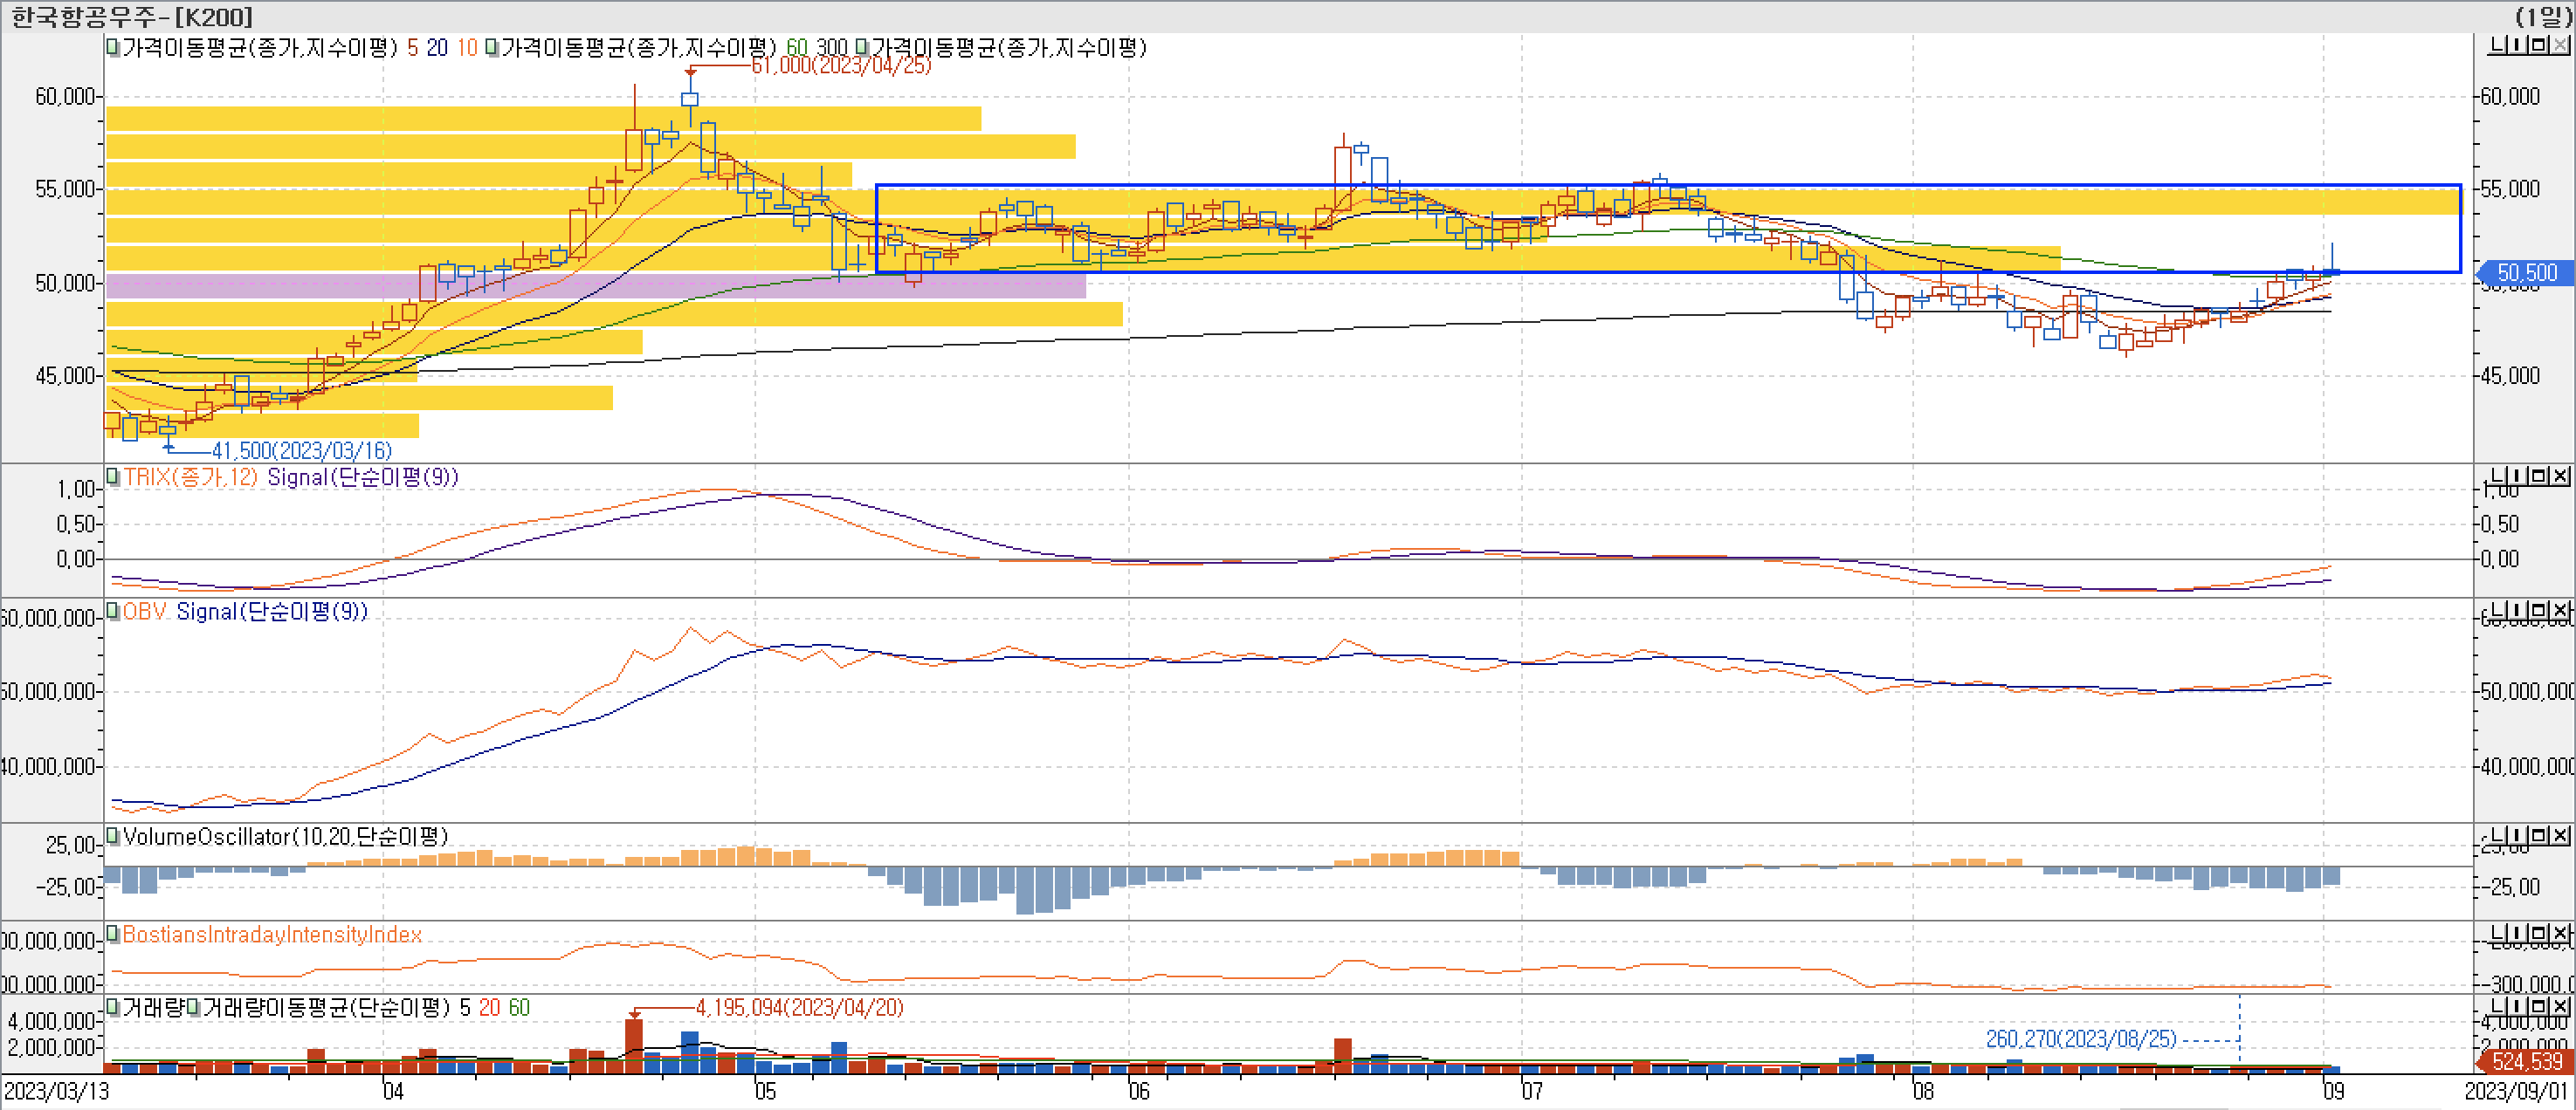Toggle the 거래량이동평균 indicator checkbox

(194, 1007)
